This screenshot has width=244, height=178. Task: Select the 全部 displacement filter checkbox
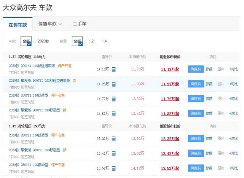(77, 41)
